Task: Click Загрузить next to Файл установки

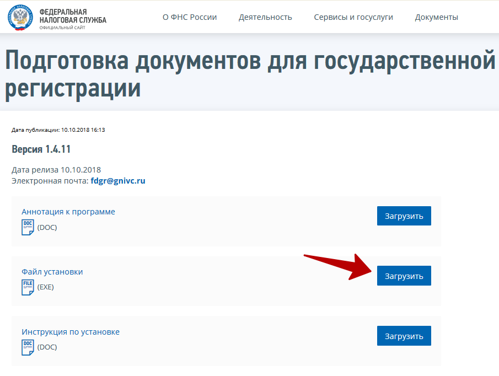Action: [x=404, y=276]
